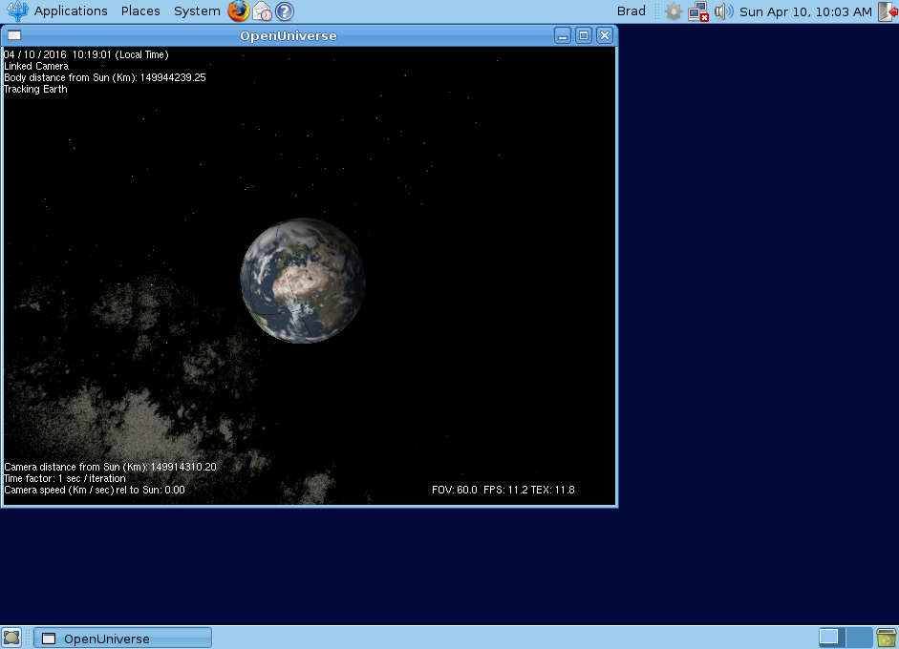The width and height of the screenshot is (899, 649).
Task: Open the volume control speaker icon
Action: pos(723,11)
